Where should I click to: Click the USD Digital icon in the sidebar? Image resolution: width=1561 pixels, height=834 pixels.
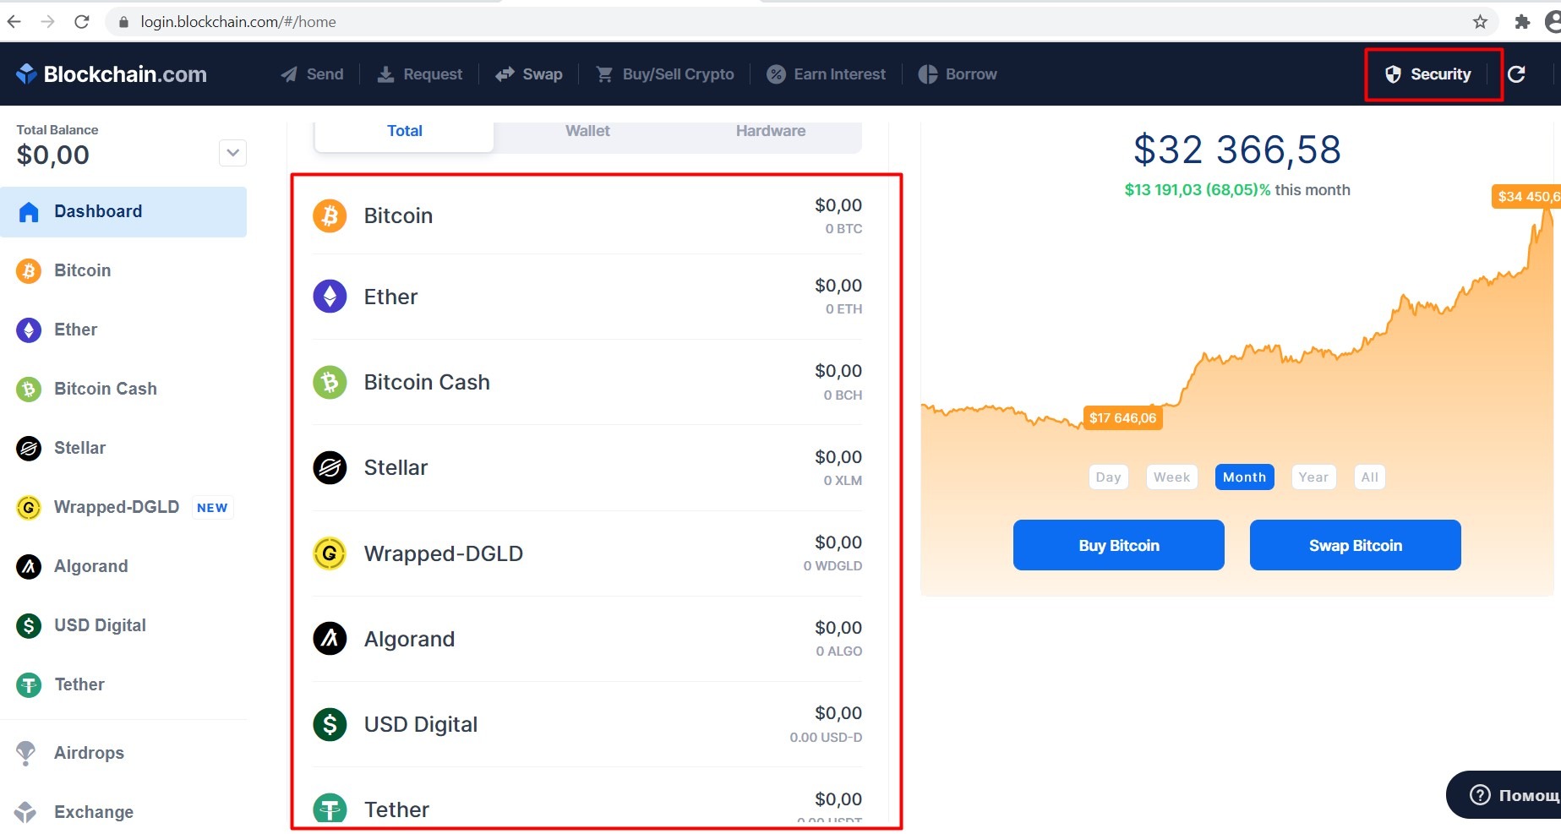pos(29,626)
